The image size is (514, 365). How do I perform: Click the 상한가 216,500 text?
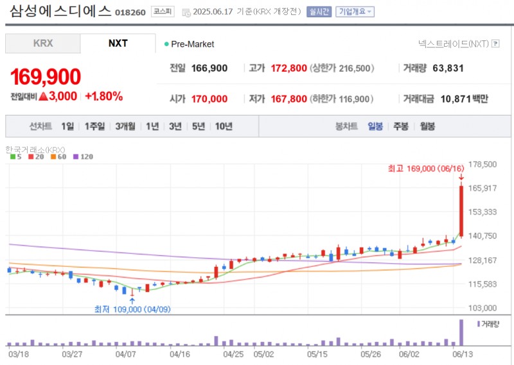[342, 68]
